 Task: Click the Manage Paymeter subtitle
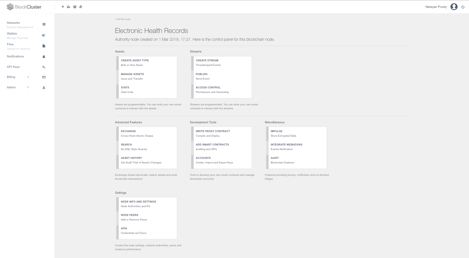[18, 38]
